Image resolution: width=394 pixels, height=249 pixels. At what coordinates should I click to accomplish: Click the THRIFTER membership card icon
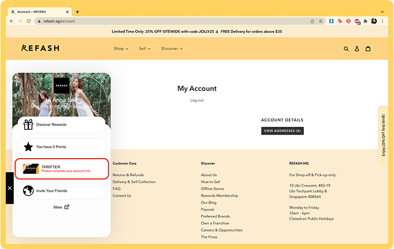point(31,169)
